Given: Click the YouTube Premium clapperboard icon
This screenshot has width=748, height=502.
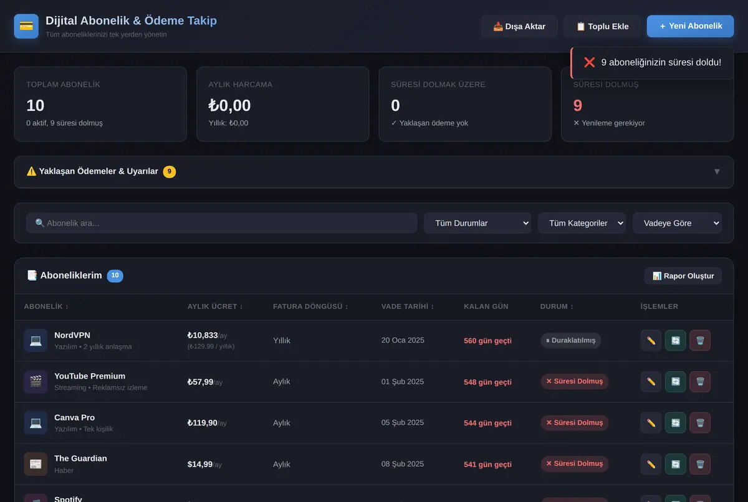Looking at the screenshot, I should pyautogui.click(x=36, y=382).
